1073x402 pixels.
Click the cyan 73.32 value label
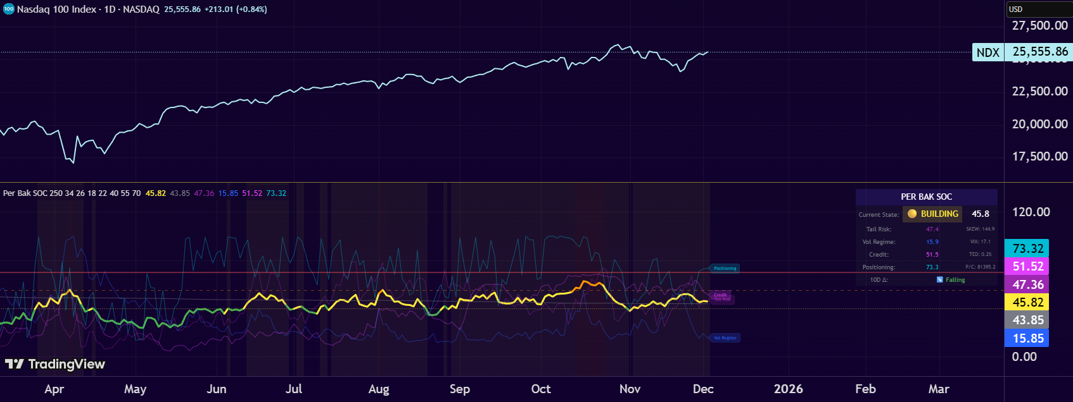[1027, 248]
